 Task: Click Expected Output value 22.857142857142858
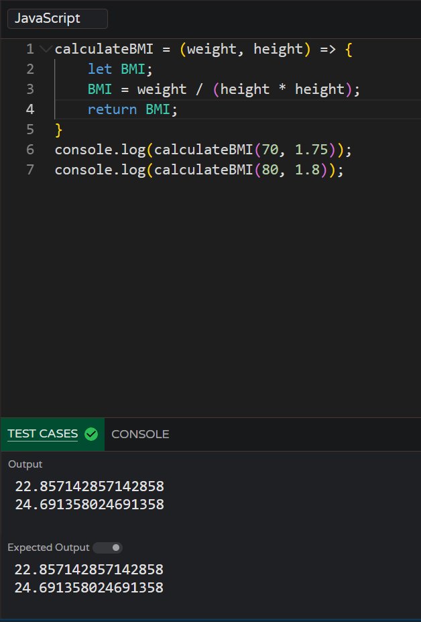click(88, 570)
